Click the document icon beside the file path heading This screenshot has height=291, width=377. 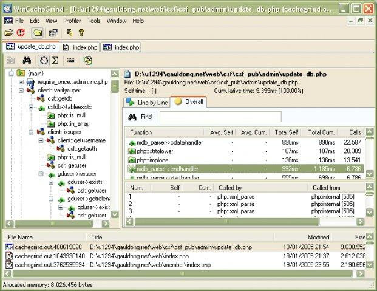(127, 74)
